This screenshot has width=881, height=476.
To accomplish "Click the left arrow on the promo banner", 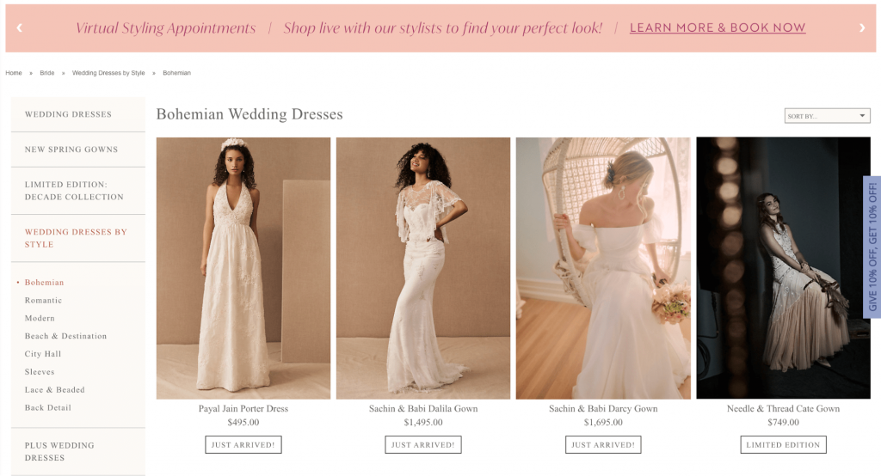I will (19, 27).
